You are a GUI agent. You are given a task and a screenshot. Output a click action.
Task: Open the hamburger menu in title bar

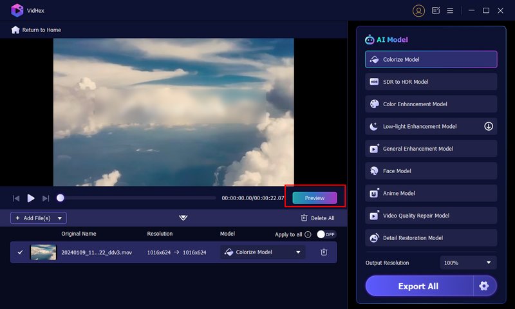point(451,10)
